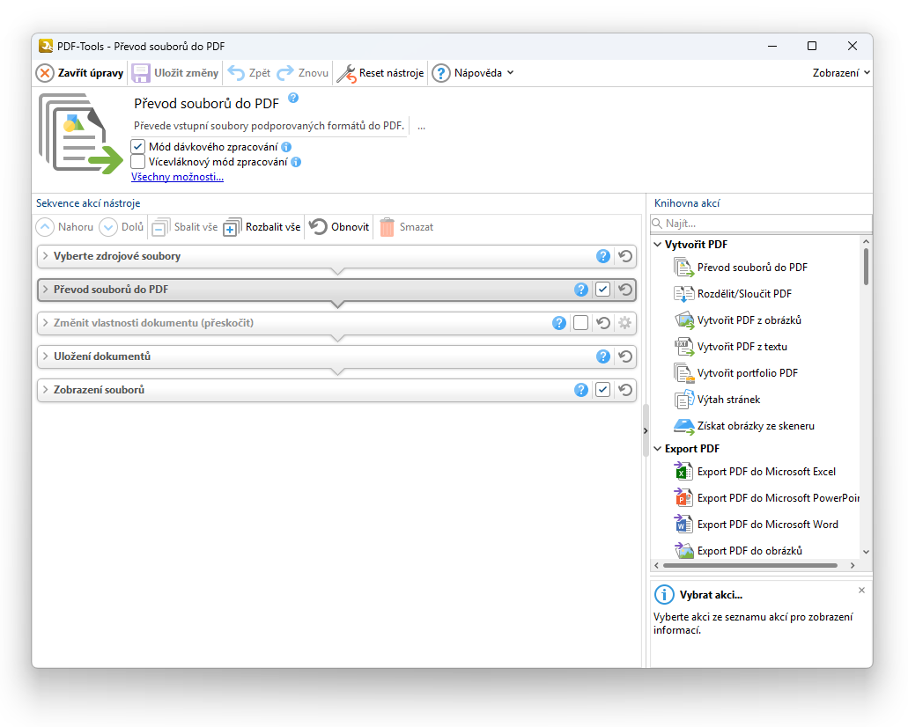This screenshot has width=908, height=727.
Task: Select Export PDF do Microsoft Excel action
Action: 755,473
